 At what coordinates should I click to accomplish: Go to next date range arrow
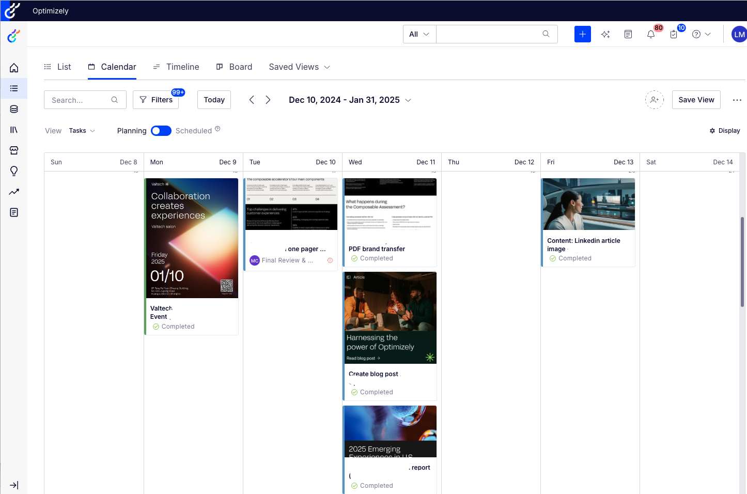tap(268, 100)
